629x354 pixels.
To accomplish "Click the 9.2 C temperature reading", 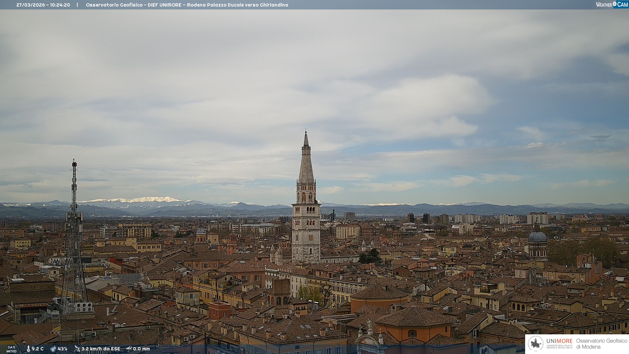I will coord(38,349).
